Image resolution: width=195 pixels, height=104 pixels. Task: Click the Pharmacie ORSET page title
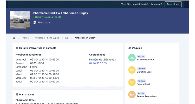(61, 13)
